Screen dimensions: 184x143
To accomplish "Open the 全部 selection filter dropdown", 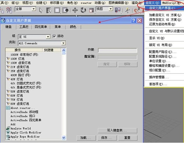I will pyautogui.click(x=33, y=9).
